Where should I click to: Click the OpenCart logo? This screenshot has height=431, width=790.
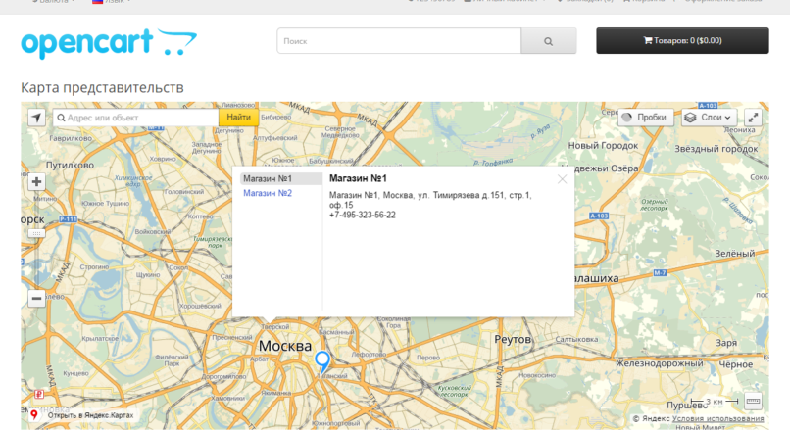[109, 43]
